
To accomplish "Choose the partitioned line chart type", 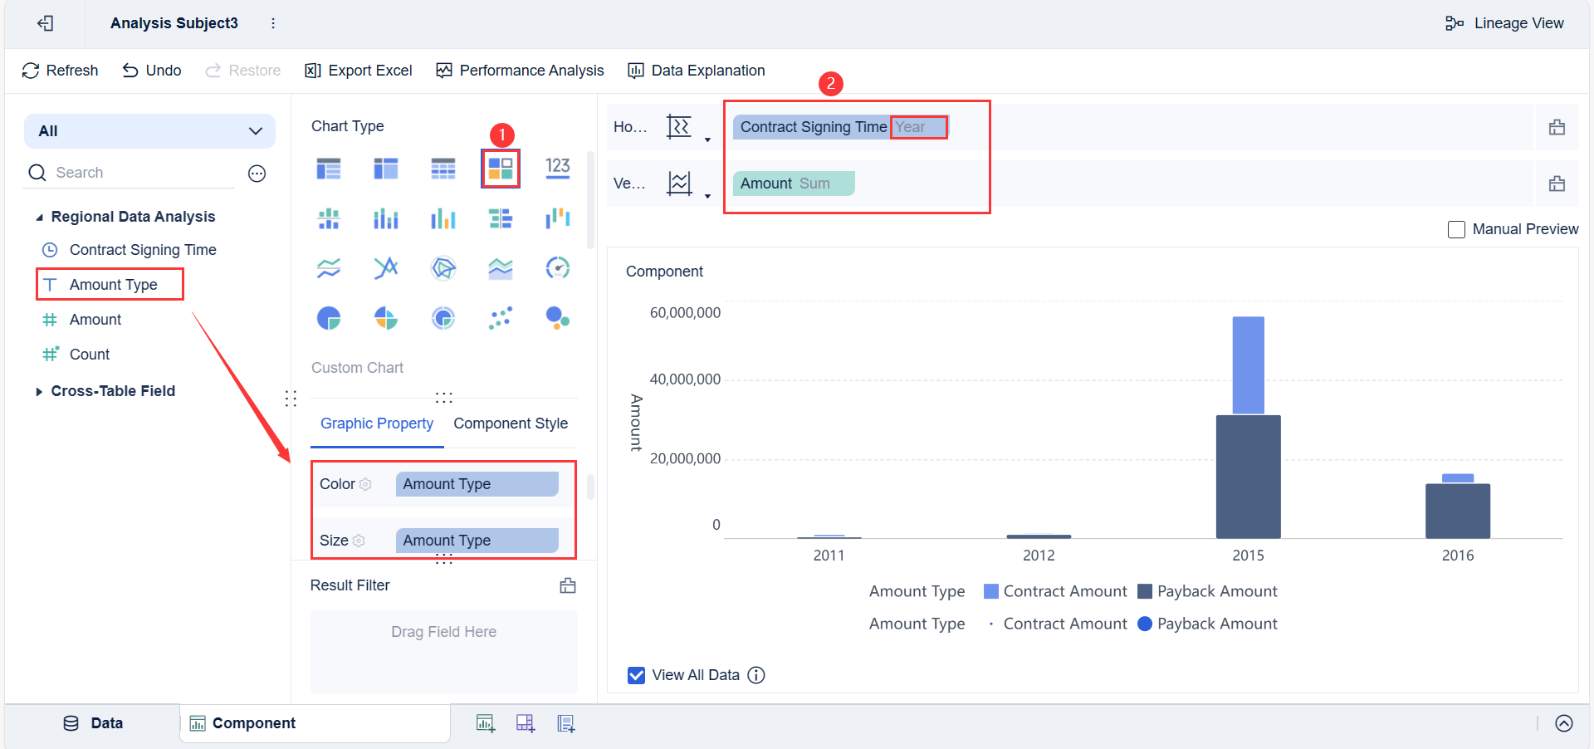I will [x=329, y=268].
